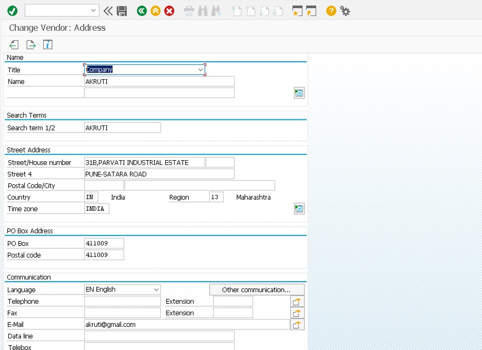Click the Country field containing IN
The image size is (482, 350).
click(91, 197)
